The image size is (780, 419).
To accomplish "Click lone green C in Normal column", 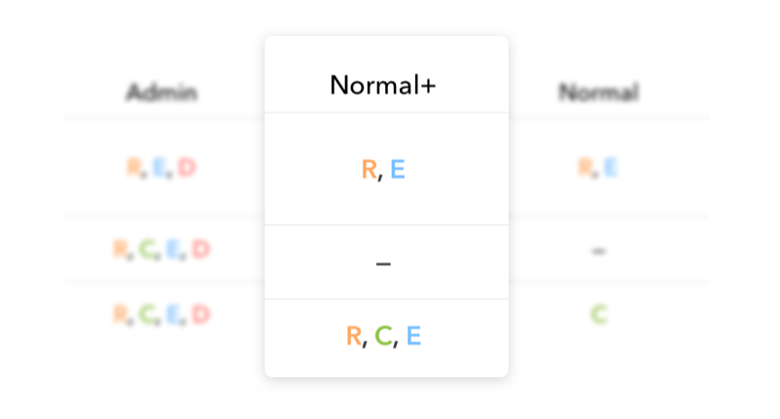I will pos(599,314).
